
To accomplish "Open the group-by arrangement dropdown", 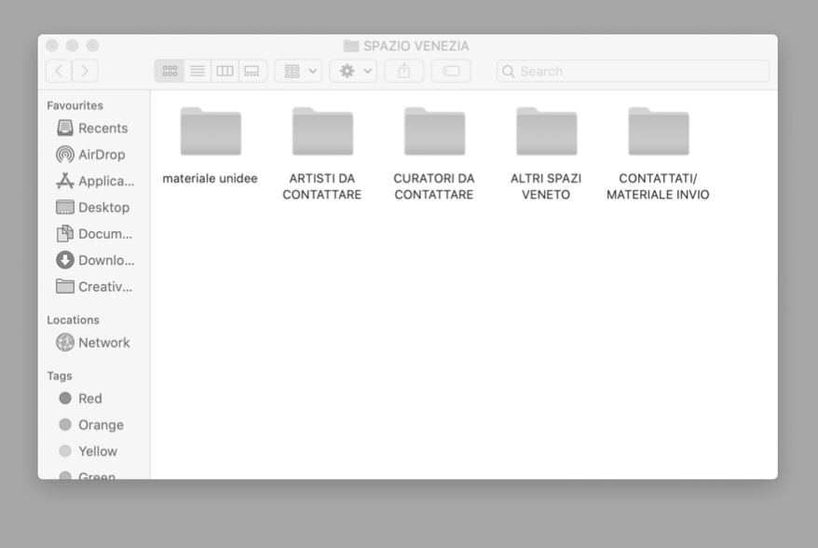I will pyautogui.click(x=298, y=71).
